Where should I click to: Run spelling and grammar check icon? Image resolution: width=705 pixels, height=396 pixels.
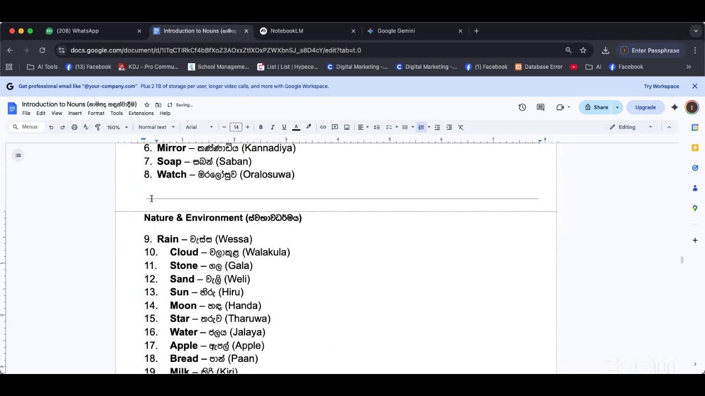pyautogui.click(x=86, y=127)
